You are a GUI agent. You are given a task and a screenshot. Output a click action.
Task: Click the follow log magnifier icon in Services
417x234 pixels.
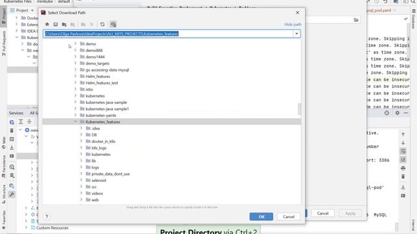[12, 167]
